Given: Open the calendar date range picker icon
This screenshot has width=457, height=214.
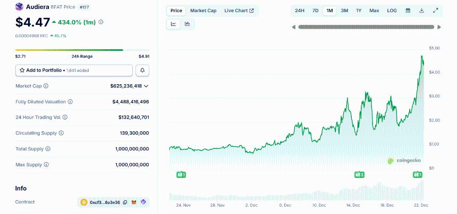Looking at the screenshot, I should click(408, 11).
